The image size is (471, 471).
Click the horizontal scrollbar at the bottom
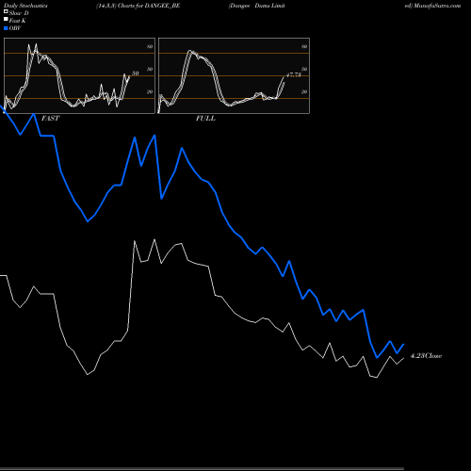pyautogui.click(x=202, y=468)
